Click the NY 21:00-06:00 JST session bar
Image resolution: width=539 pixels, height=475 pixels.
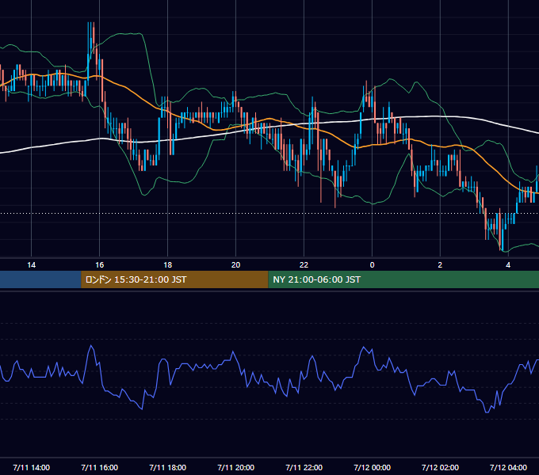coord(403,279)
